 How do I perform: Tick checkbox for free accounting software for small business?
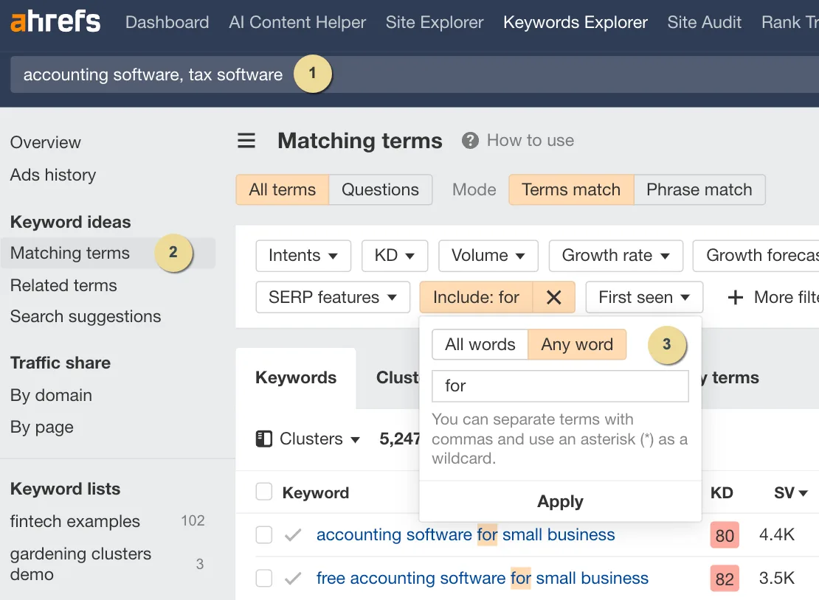(x=263, y=578)
